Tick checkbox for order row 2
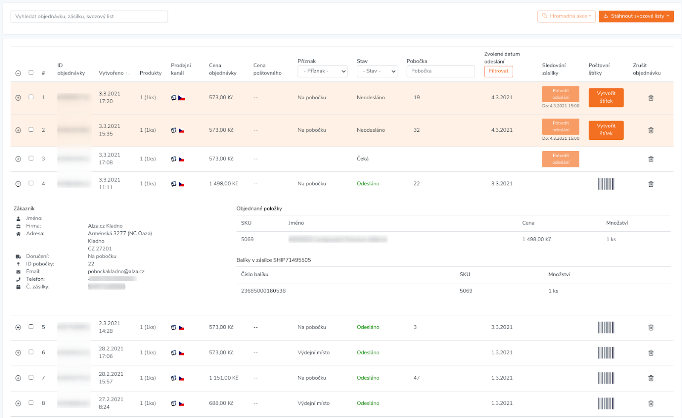 pos(31,130)
